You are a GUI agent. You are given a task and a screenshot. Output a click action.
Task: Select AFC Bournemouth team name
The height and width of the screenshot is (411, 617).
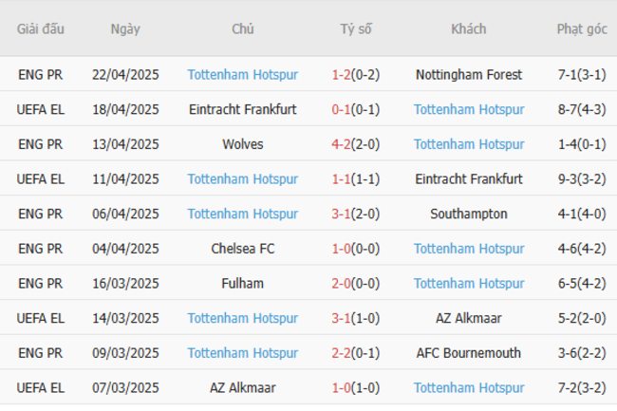(x=469, y=353)
